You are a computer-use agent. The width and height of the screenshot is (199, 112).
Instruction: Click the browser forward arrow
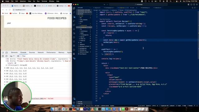pos(6,10)
